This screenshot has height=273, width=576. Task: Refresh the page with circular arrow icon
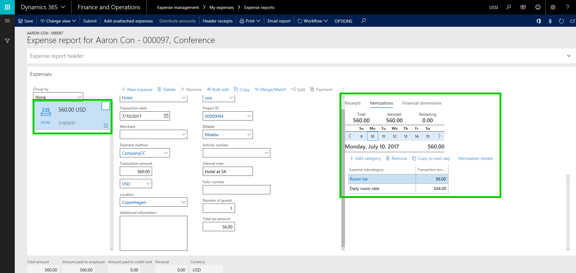click(561, 21)
